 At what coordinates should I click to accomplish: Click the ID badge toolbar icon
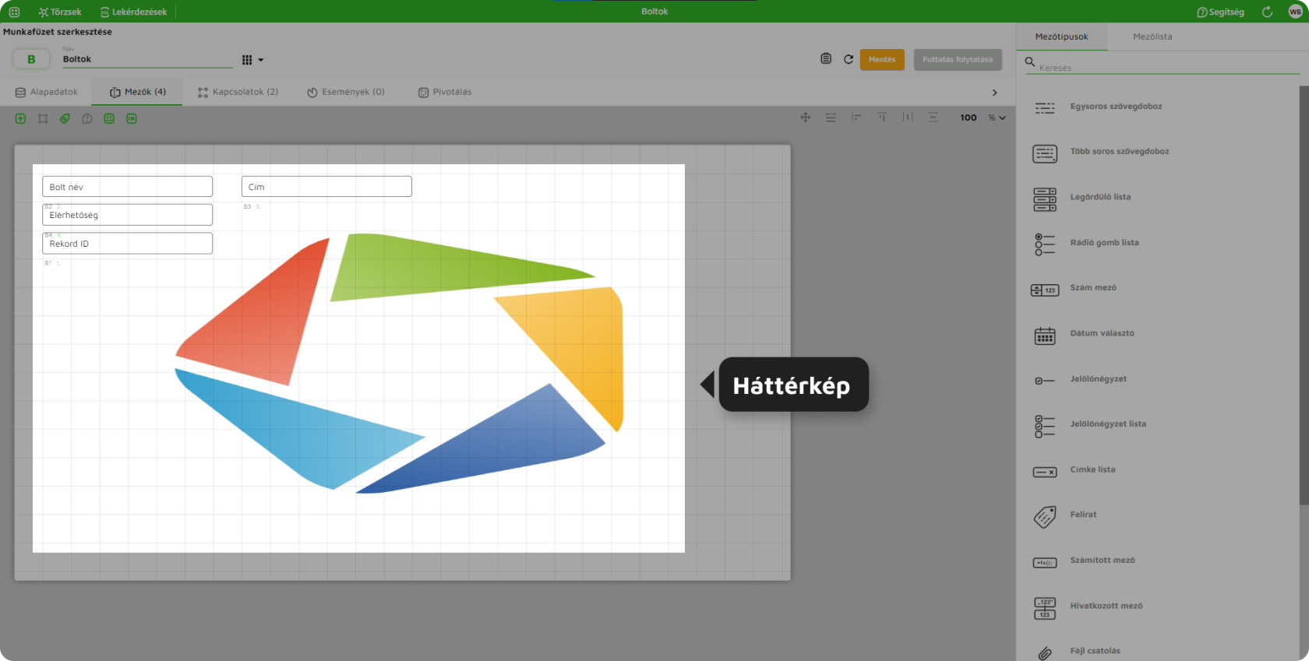point(132,118)
